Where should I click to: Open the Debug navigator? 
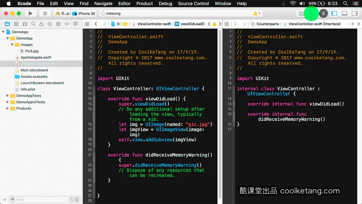click(x=58, y=24)
